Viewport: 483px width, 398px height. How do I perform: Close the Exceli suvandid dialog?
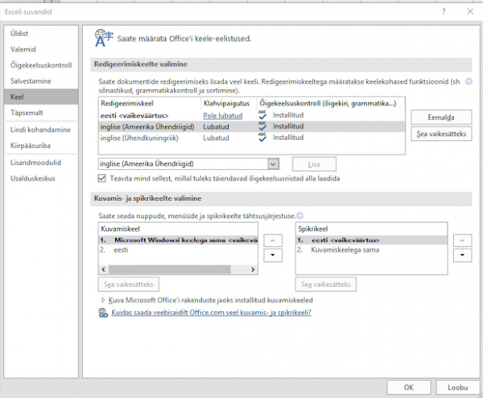tap(470, 12)
